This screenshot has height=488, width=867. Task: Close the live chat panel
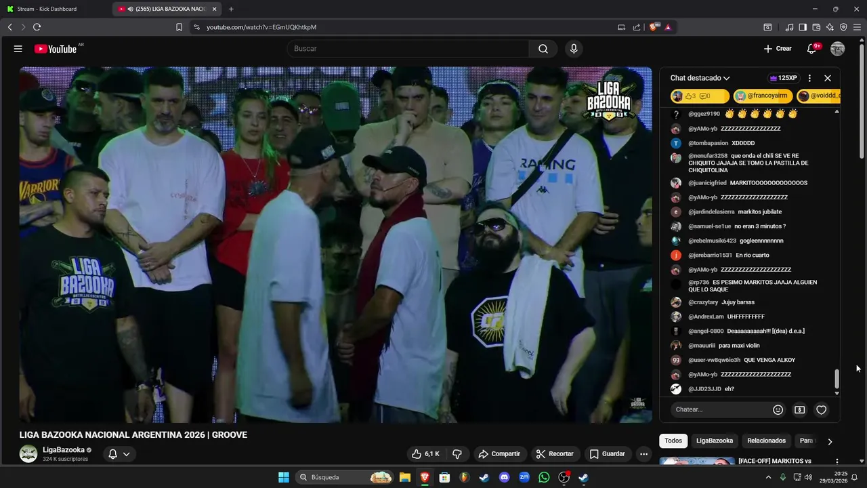(x=827, y=78)
